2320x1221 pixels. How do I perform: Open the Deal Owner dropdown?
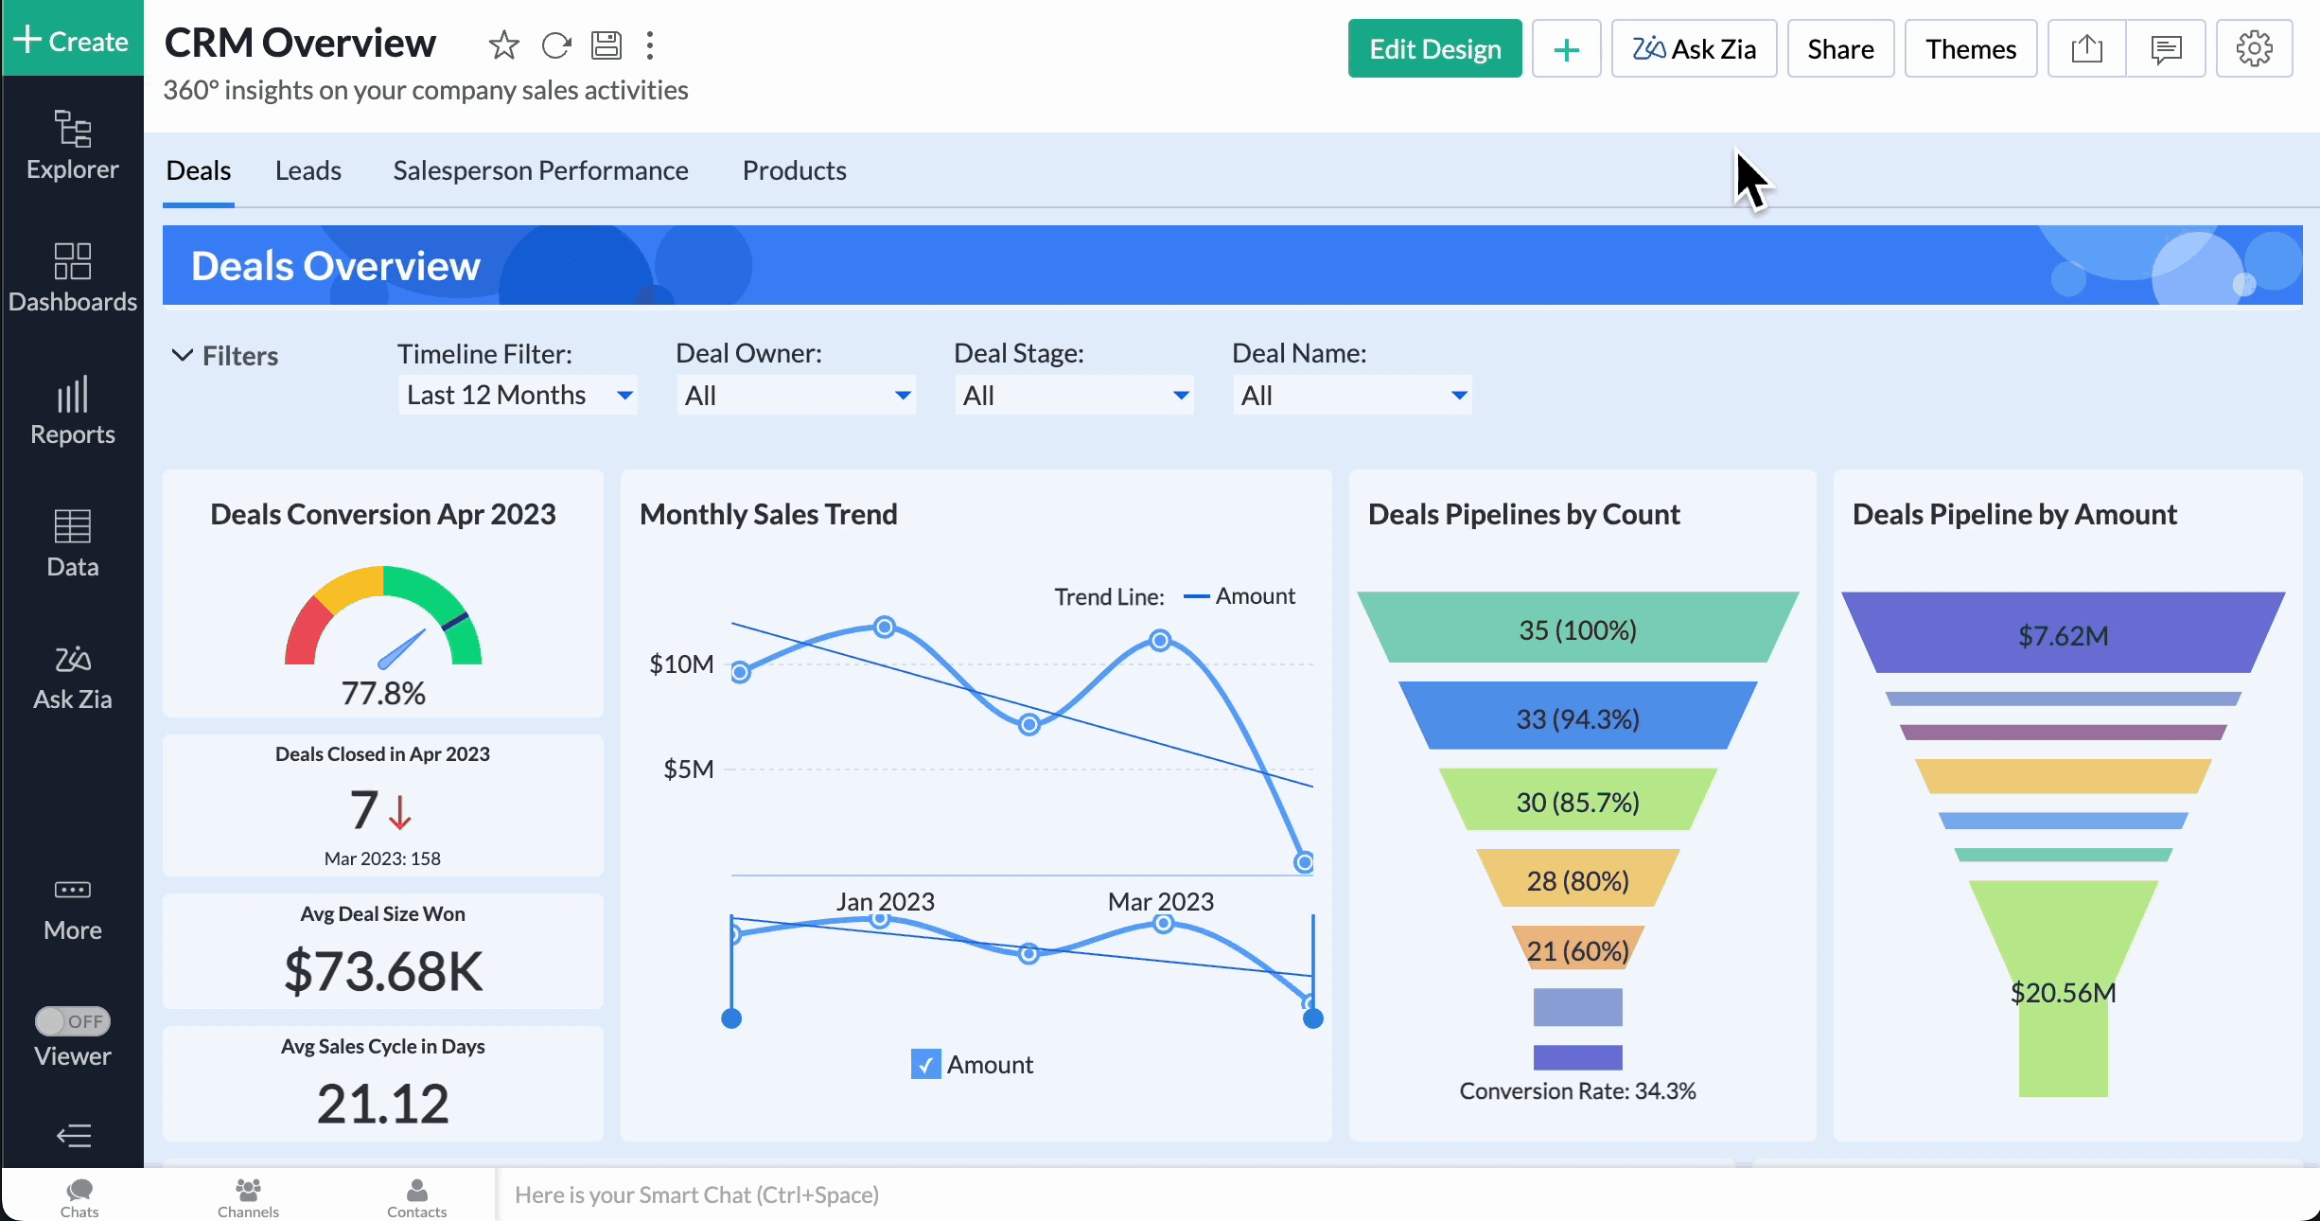tap(795, 395)
